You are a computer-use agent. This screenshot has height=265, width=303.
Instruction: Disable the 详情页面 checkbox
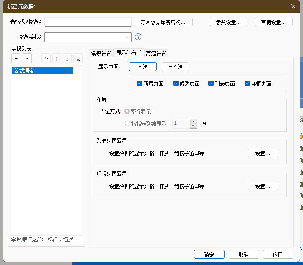click(x=247, y=83)
